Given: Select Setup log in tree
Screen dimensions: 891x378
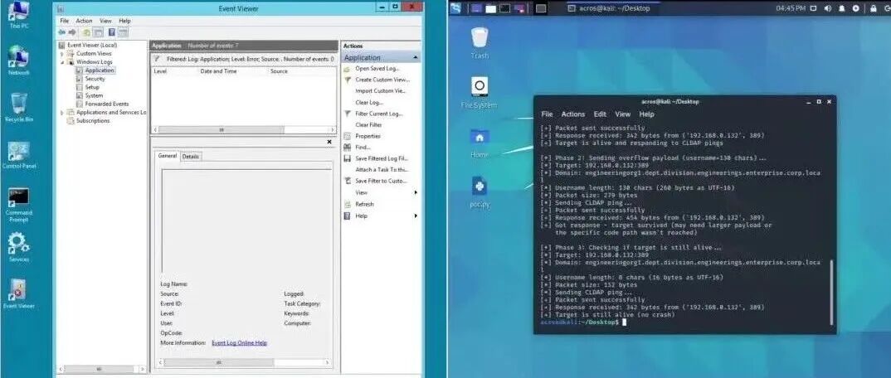Looking at the screenshot, I should 92,87.
